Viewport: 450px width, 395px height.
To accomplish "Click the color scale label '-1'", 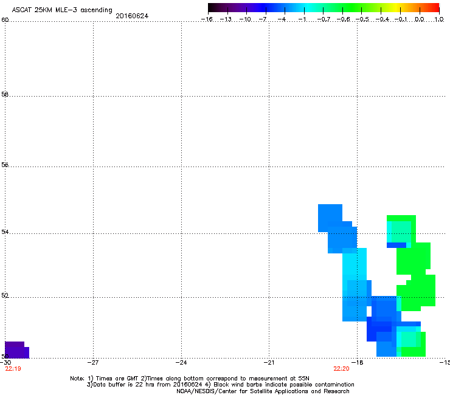I will pos(302,19).
